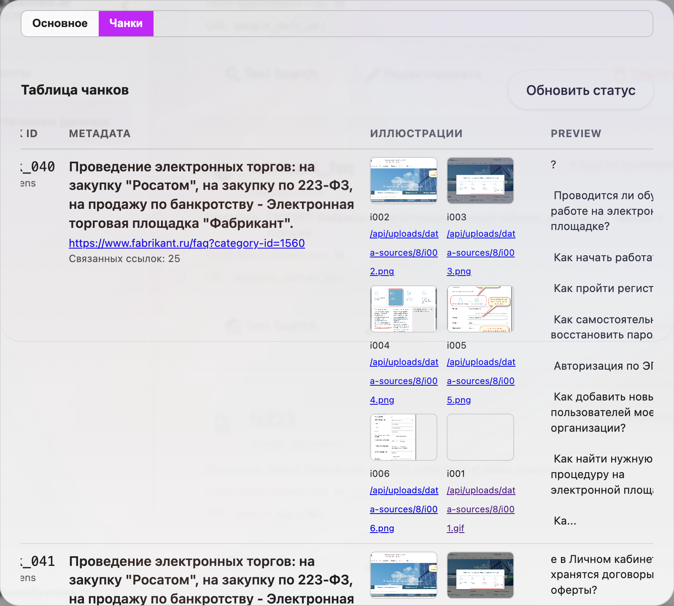674x606 pixels.
Task: Click the Связанных ссылок: 25 text
Action: point(124,259)
